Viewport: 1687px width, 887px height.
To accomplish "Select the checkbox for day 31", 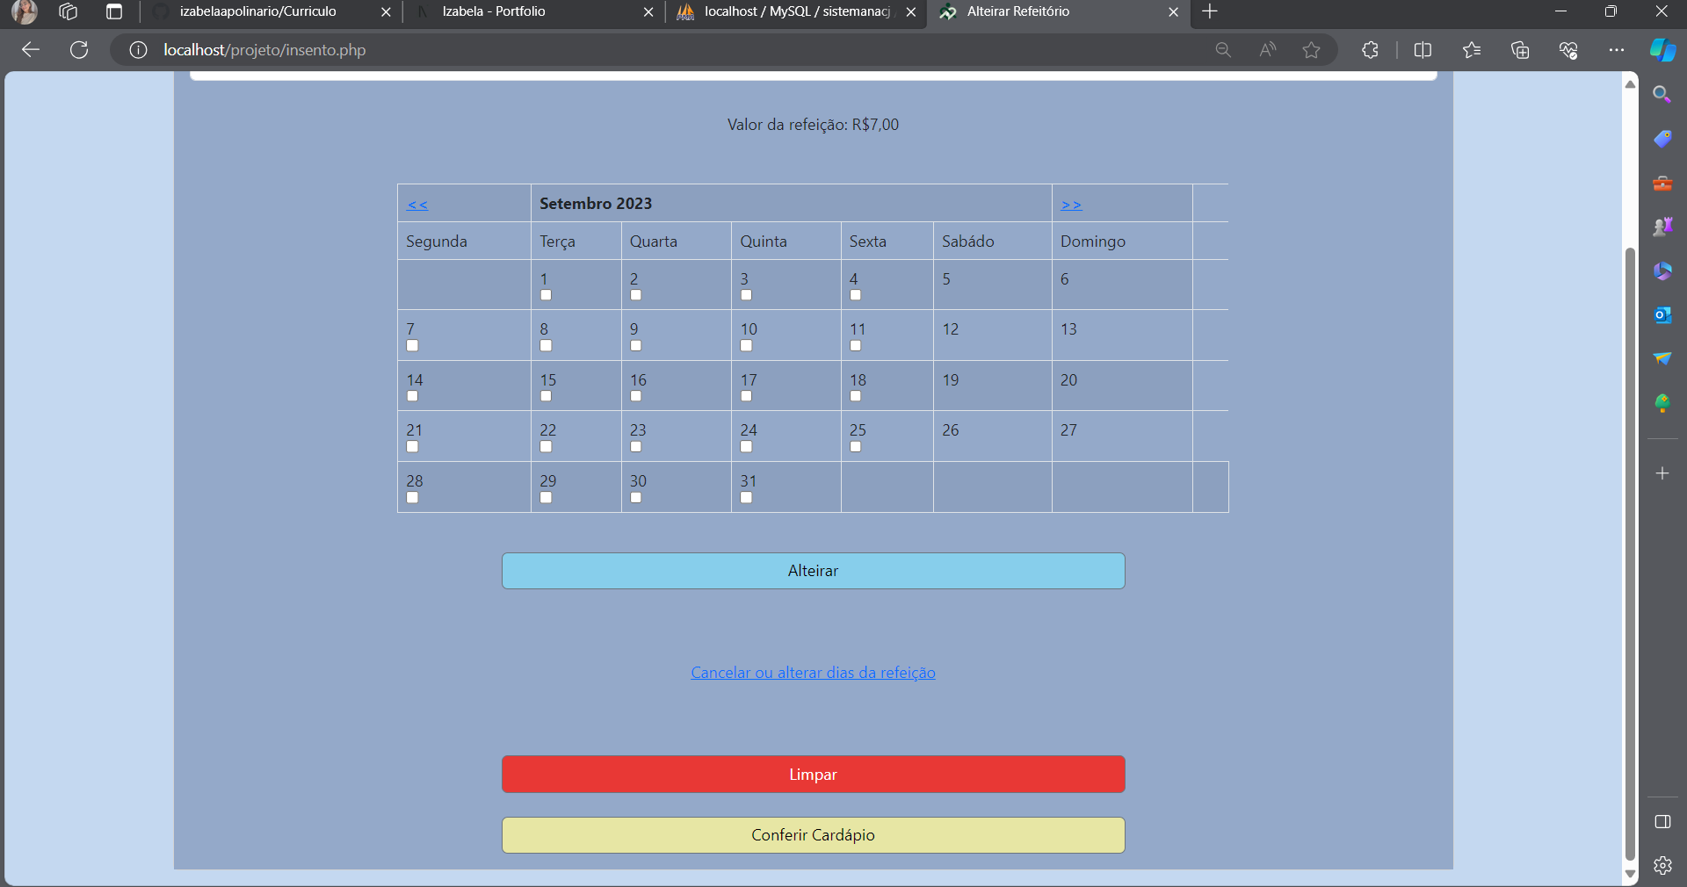I will click(746, 497).
